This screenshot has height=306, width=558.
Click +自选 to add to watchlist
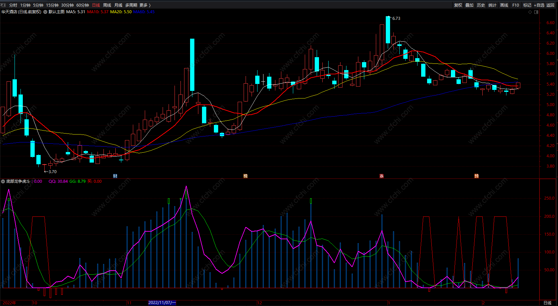point(539,5)
